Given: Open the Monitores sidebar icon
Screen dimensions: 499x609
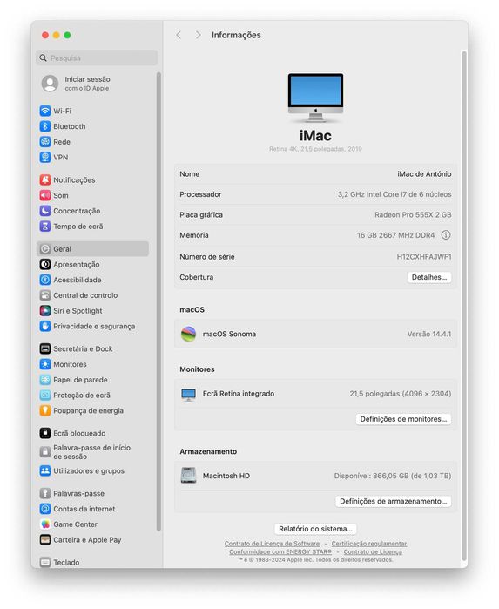Looking at the screenshot, I should tap(45, 364).
